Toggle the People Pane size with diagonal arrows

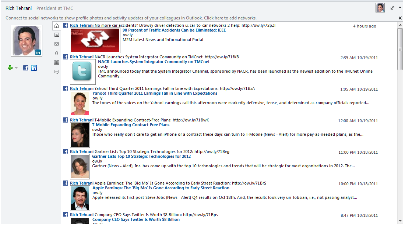[392, 8]
